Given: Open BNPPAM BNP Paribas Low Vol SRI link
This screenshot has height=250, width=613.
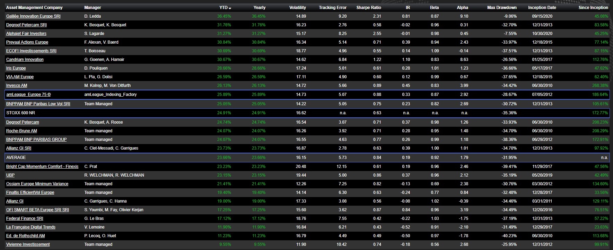Looking at the screenshot, I should click(38, 104).
